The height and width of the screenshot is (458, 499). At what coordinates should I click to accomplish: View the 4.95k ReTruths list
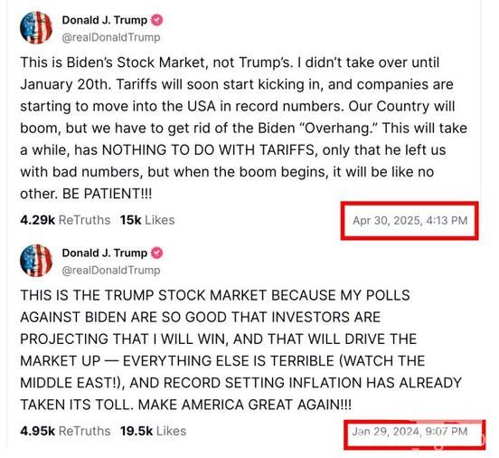coord(65,431)
